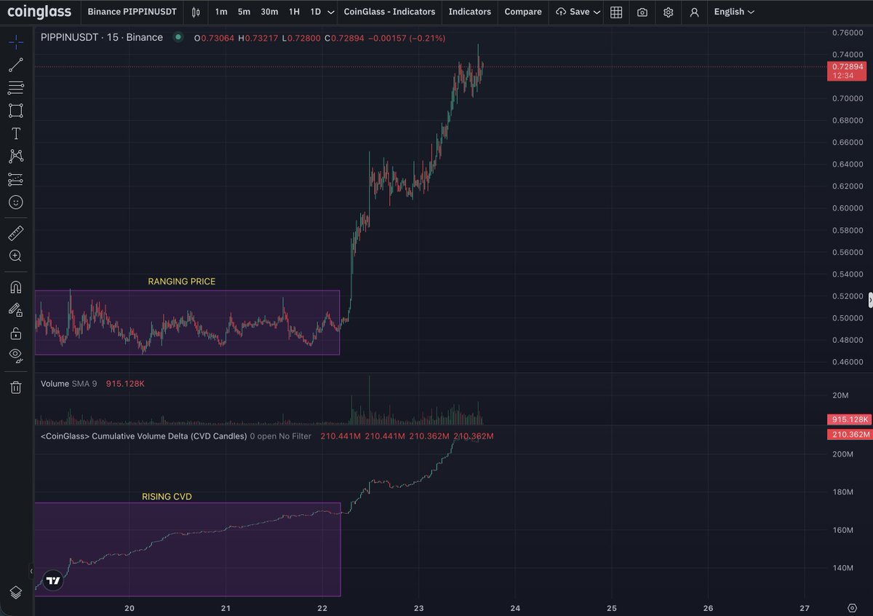Open the candlestick chart type selector
This screenshot has height=616, width=873.
(x=196, y=12)
